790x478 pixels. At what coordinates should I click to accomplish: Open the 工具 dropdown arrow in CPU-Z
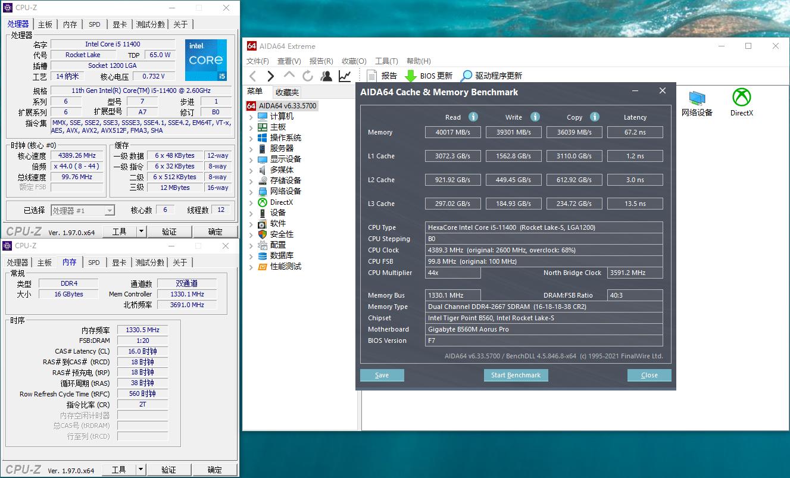141,232
